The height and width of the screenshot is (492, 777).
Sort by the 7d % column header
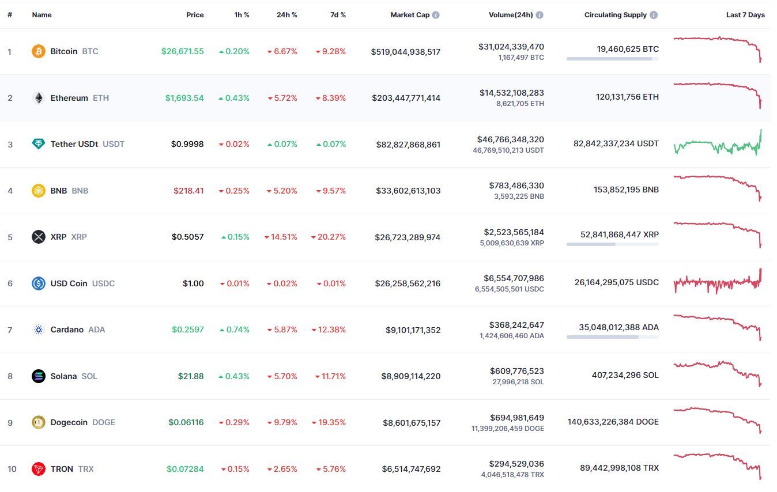(338, 15)
